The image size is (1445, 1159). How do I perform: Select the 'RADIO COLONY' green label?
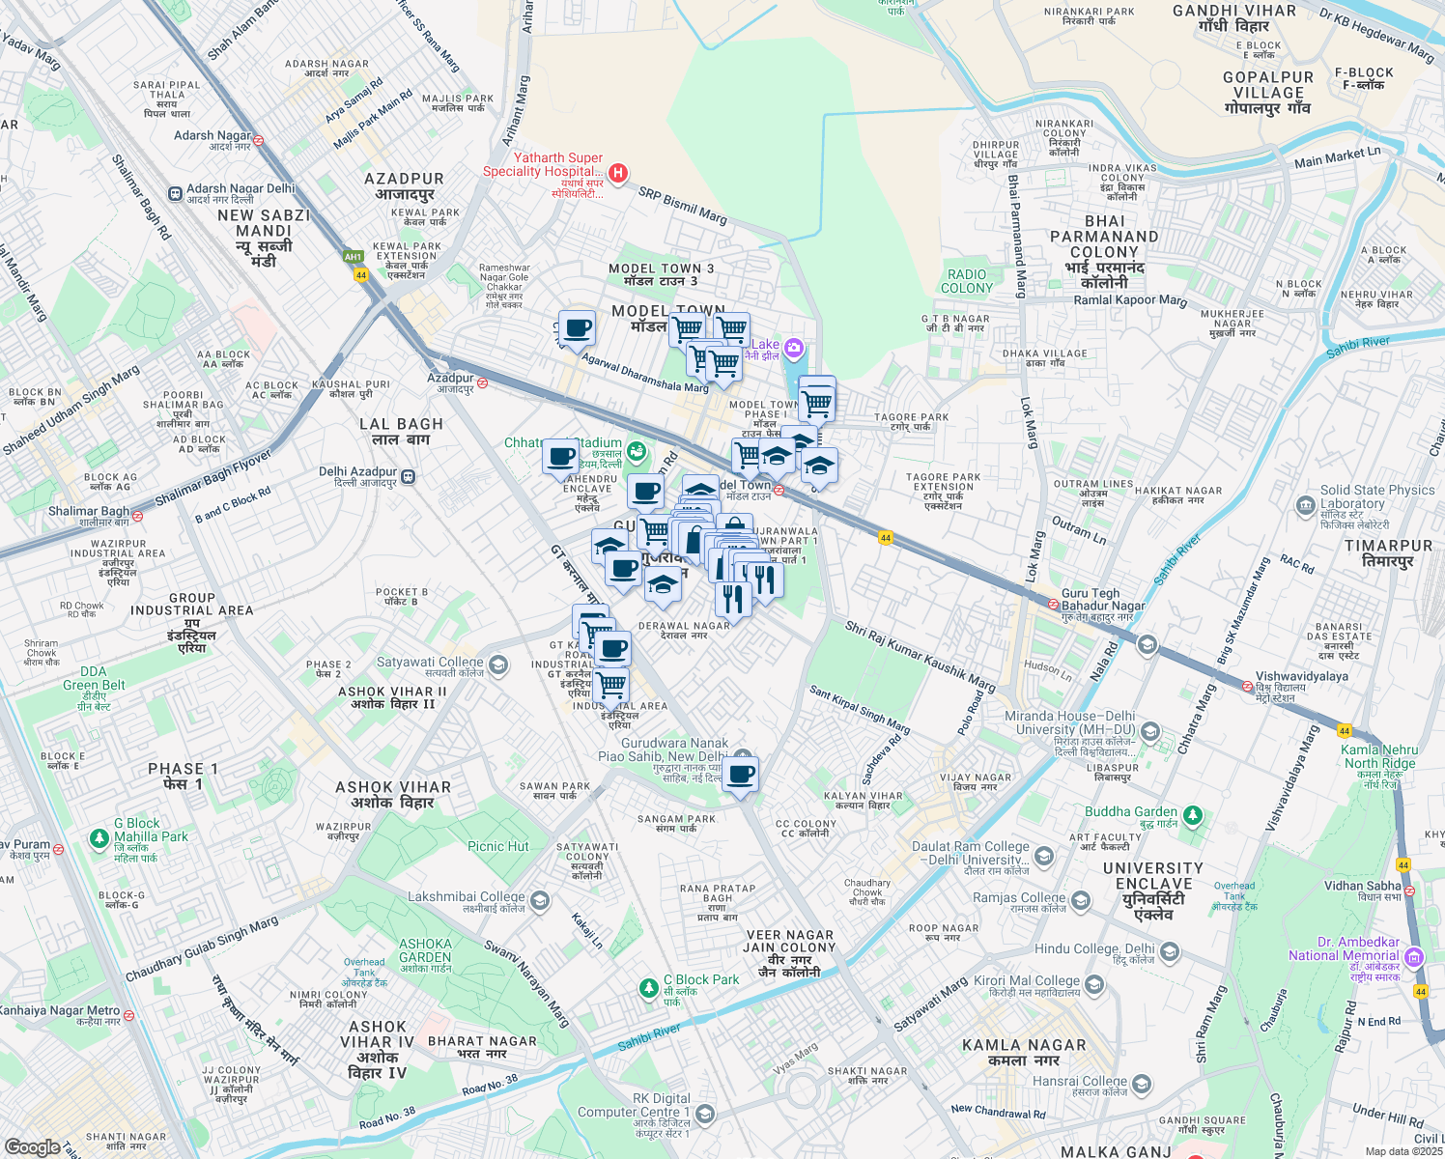click(967, 281)
